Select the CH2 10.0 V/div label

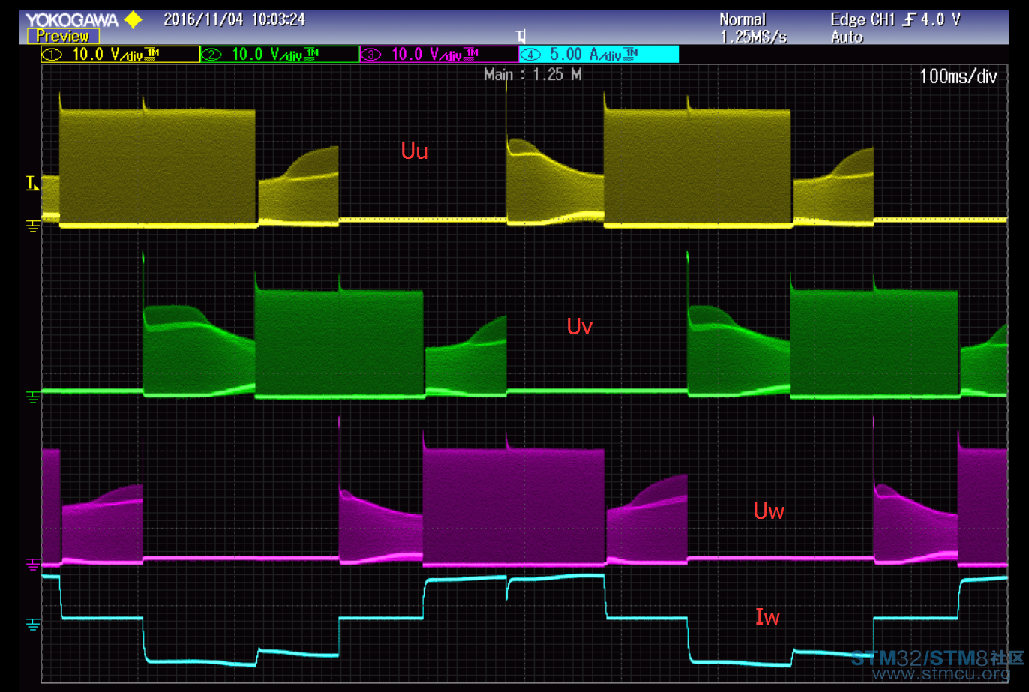coord(280,54)
